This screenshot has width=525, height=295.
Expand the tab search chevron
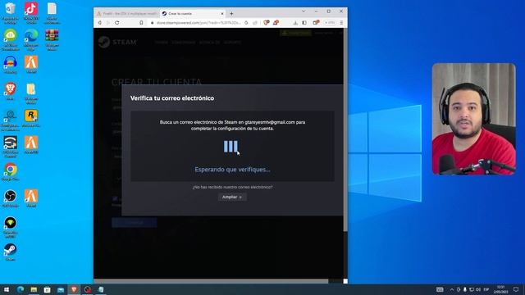click(304, 11)
